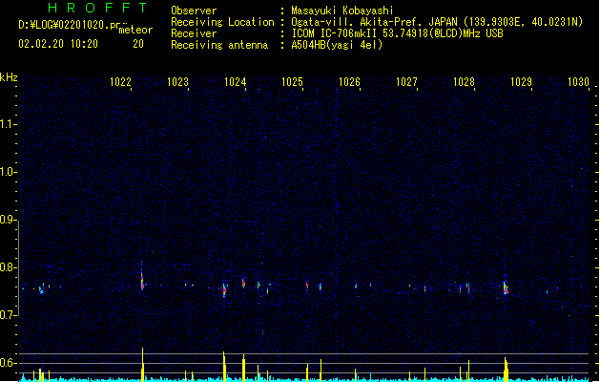This screenshot has height=382, width=600.
Task: Click the 0.6 kHz frequency label
Action: click(x=9, y=363)
